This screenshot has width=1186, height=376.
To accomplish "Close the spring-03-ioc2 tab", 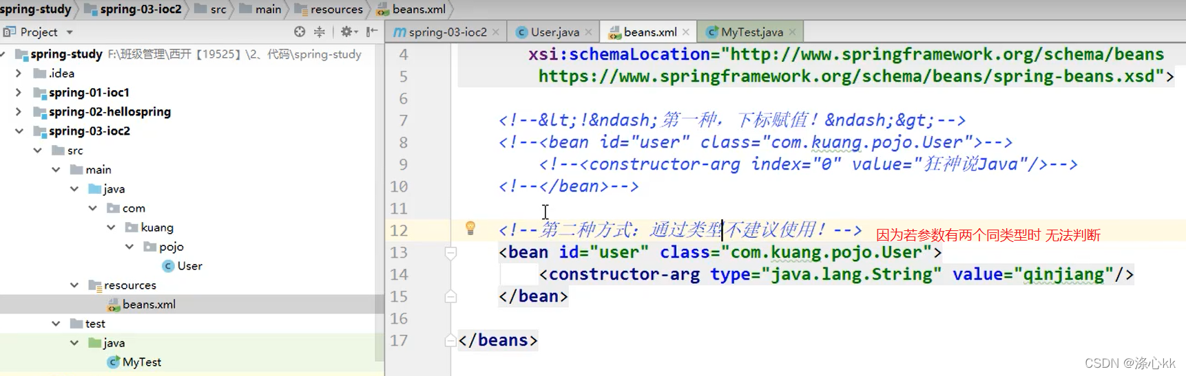I will 496,32.
